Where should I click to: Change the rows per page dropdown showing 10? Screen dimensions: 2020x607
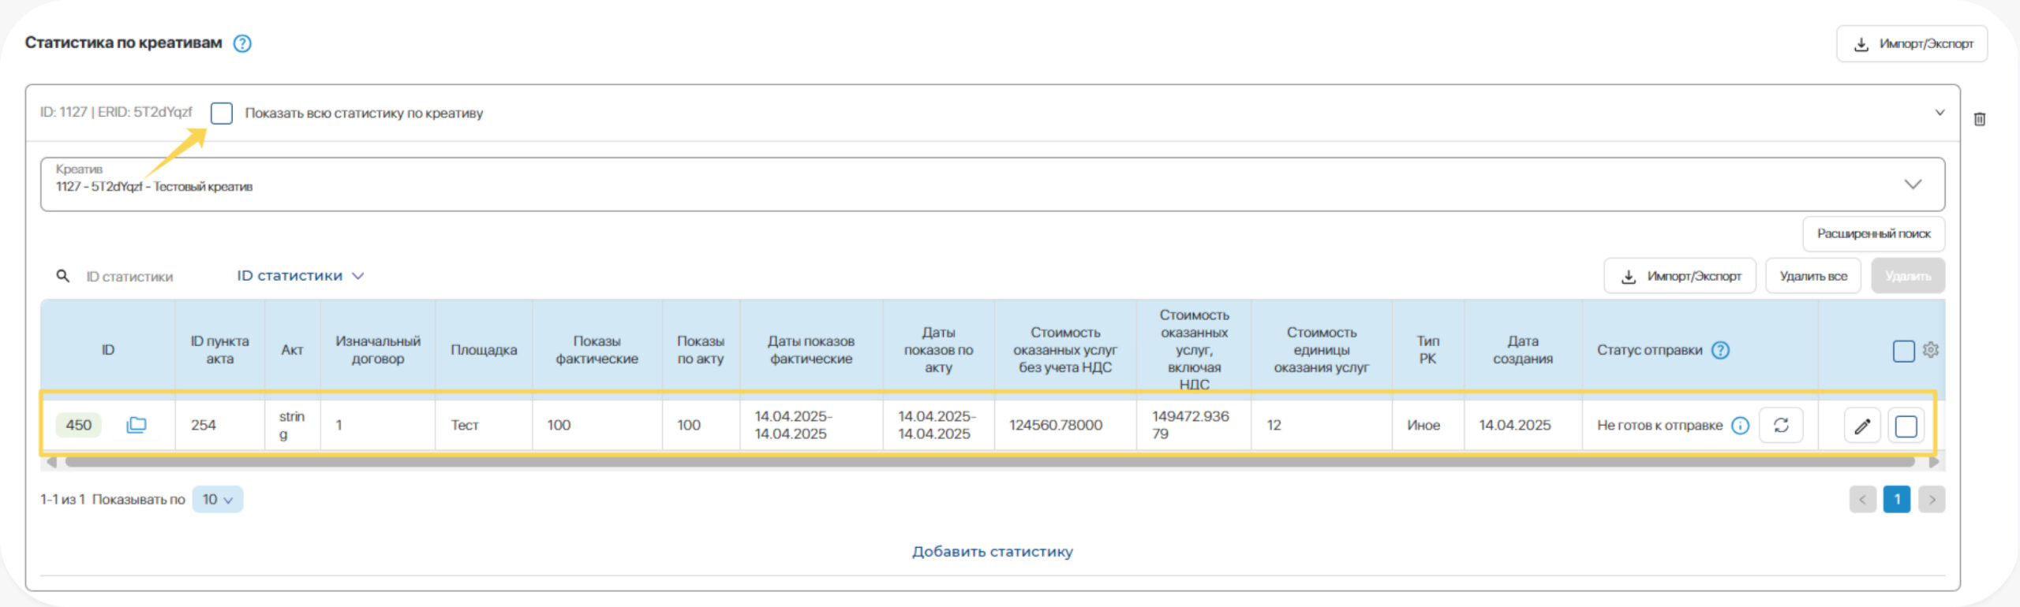click(x=217, y=499)
